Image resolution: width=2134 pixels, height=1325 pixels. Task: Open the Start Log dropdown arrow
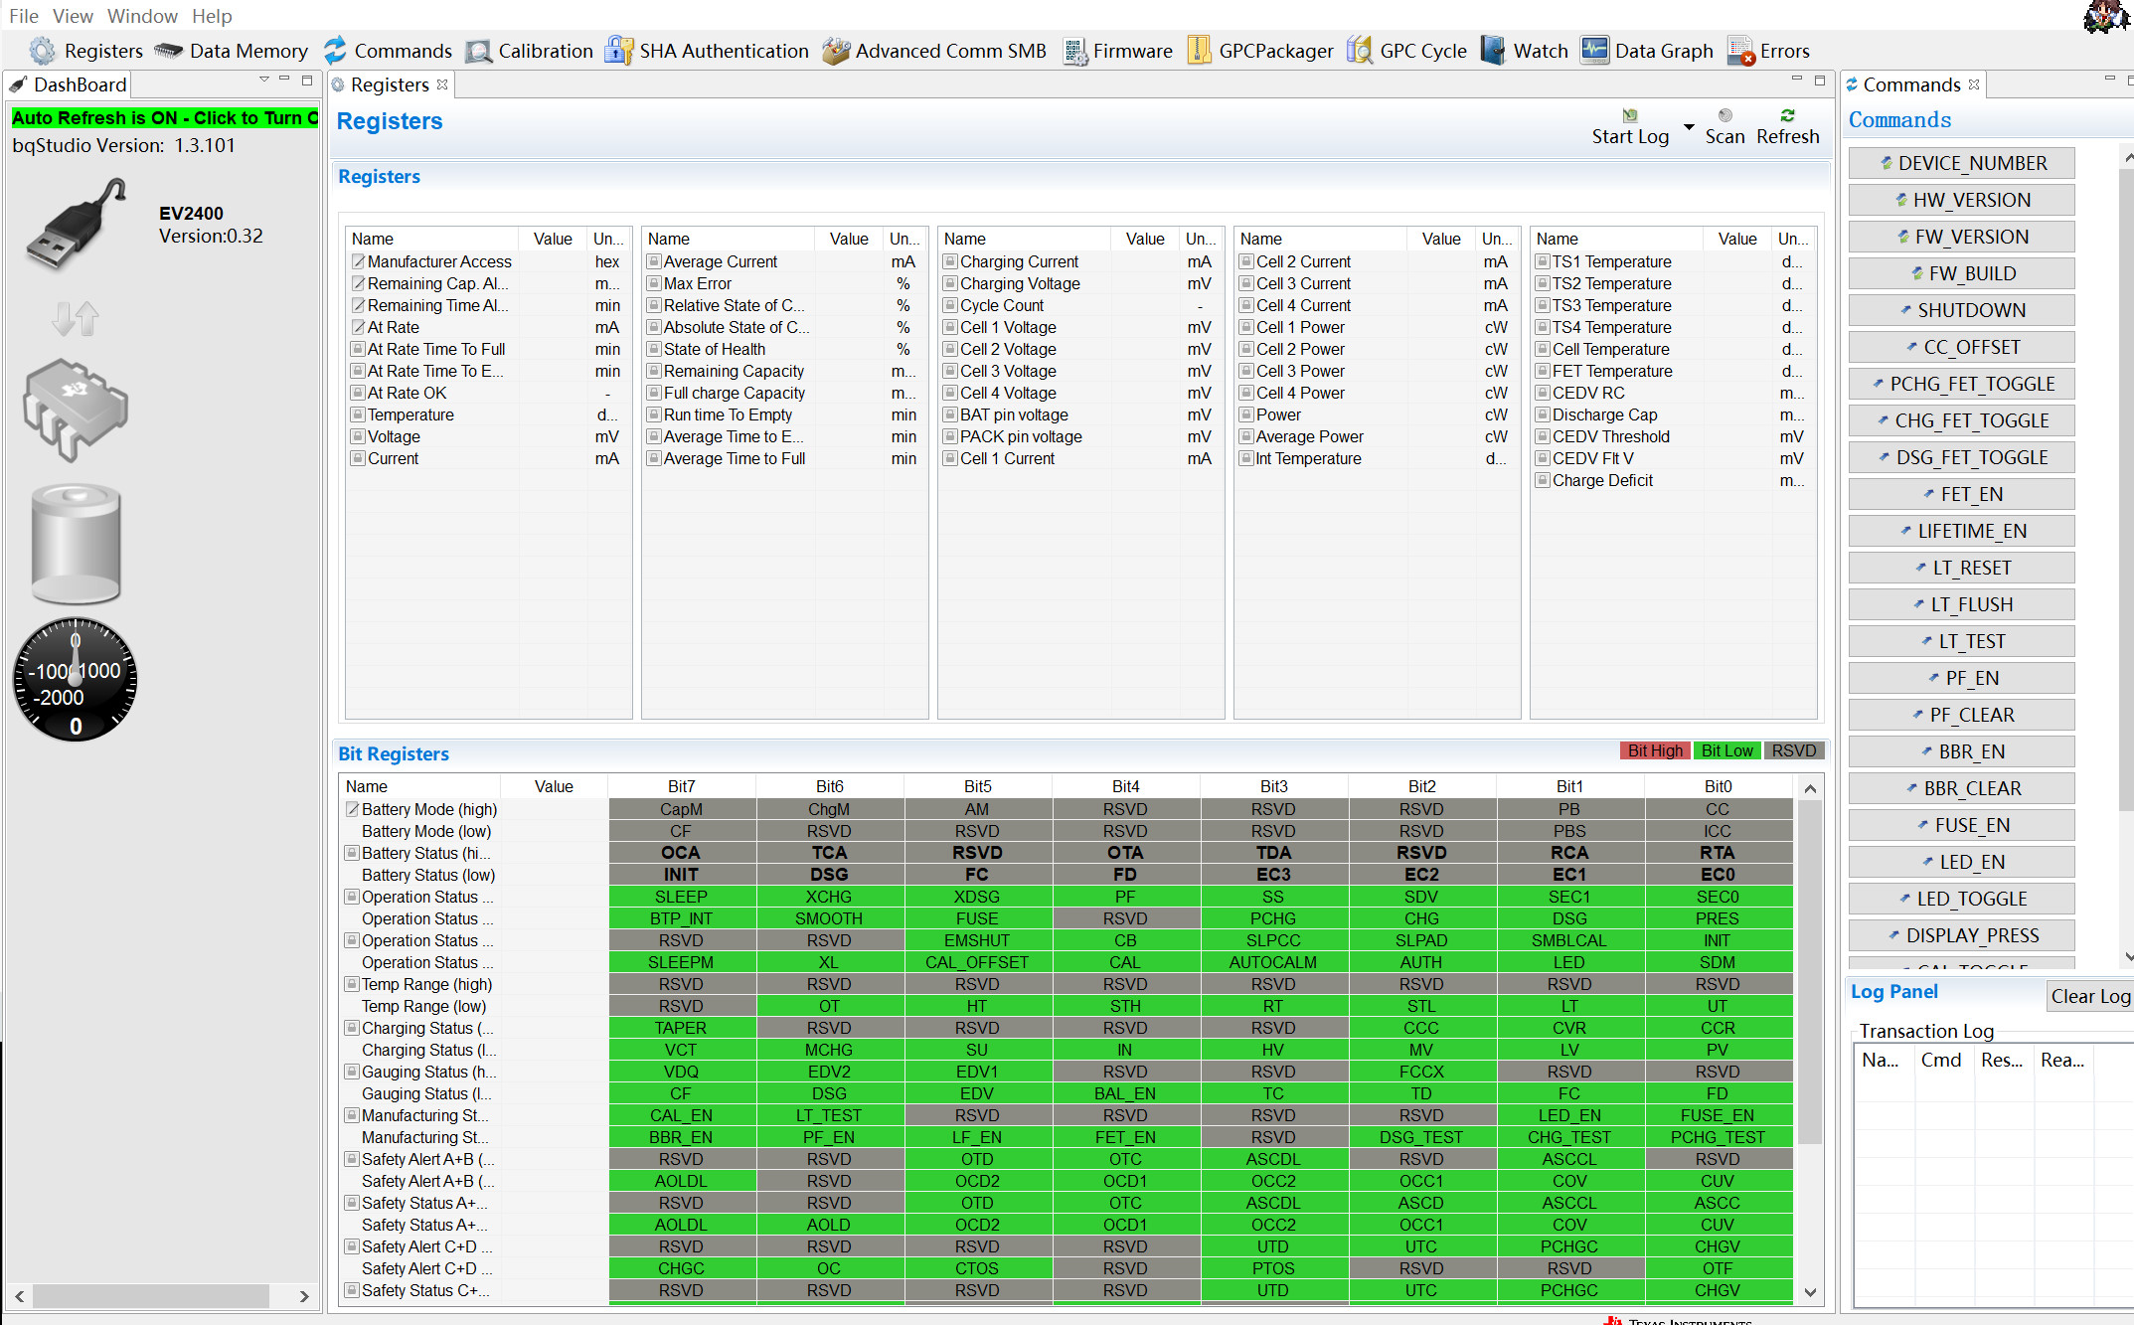click(x=1688, y=127)
